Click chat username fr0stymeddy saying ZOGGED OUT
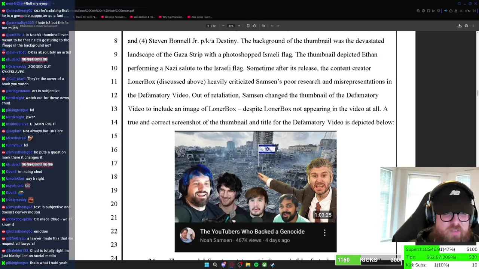The width and height of the screenshot is (479, 269). click(16, 67)
